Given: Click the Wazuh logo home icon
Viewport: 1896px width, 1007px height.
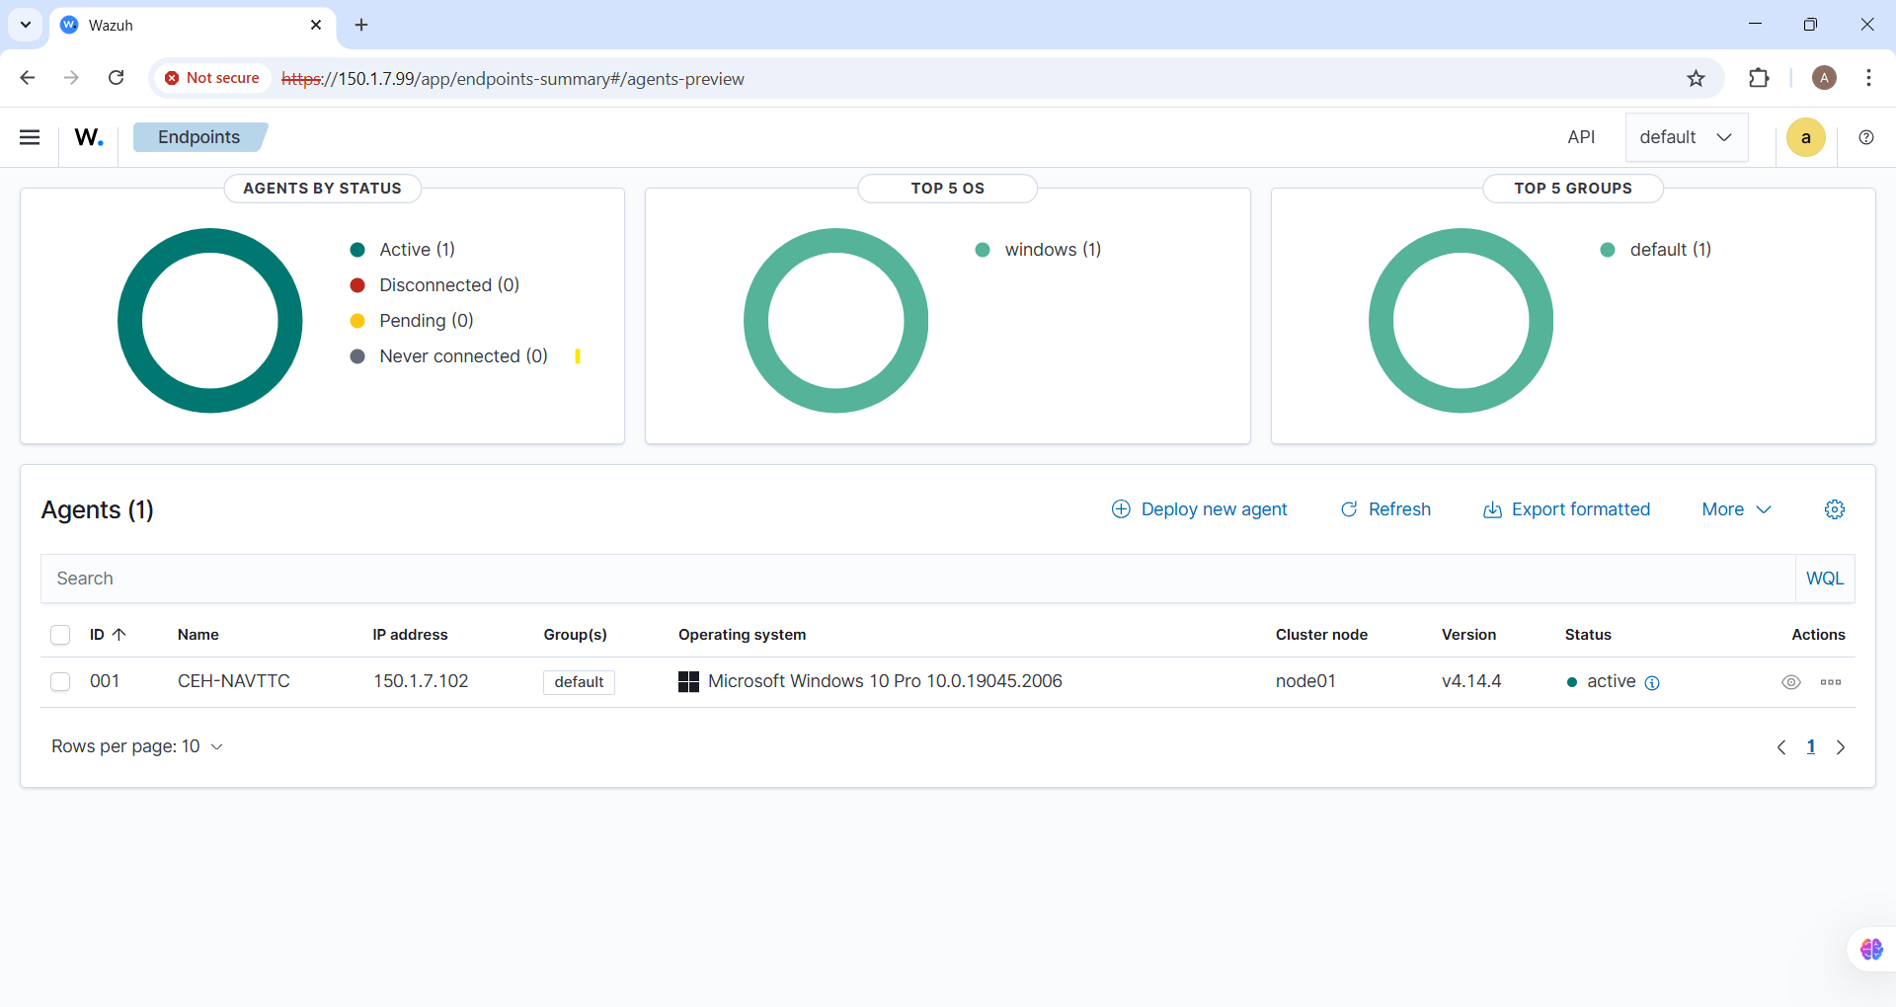Looking at the screenshot, I should coord(89,137).
